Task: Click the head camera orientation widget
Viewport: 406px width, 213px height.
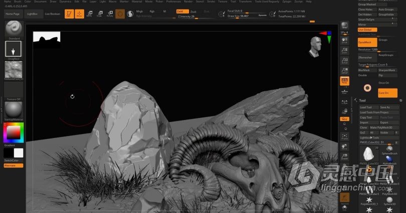Action: [315, 46]
